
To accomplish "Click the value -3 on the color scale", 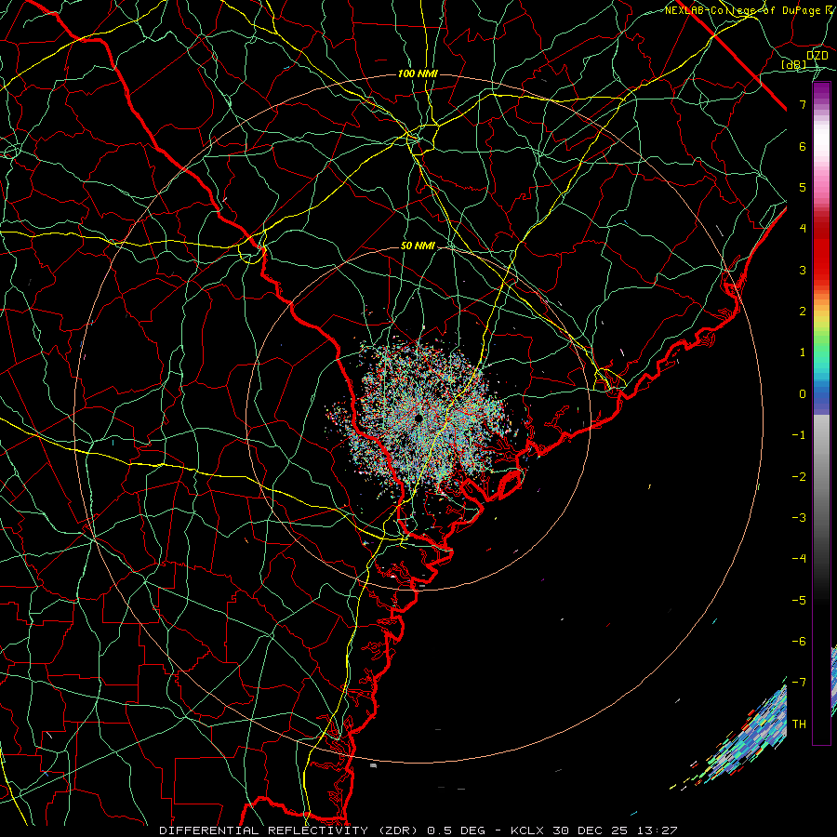I will tap(799, 518).
